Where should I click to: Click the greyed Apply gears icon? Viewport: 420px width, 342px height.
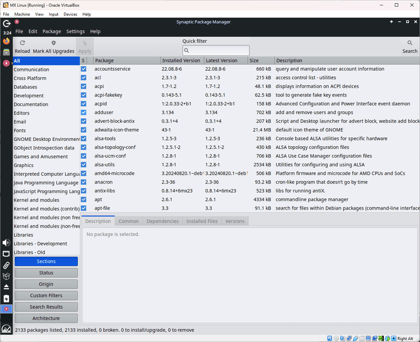(85, 43)
